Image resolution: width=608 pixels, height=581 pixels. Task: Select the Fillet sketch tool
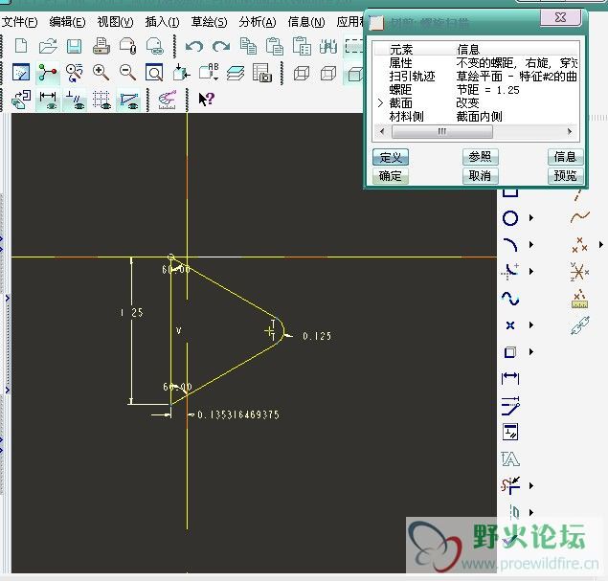point(510,271)
